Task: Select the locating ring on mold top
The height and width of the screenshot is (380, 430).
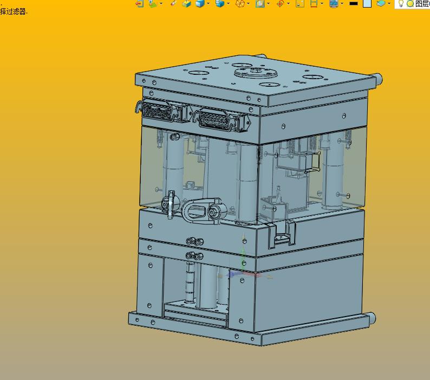Action: tap(256, 73)
